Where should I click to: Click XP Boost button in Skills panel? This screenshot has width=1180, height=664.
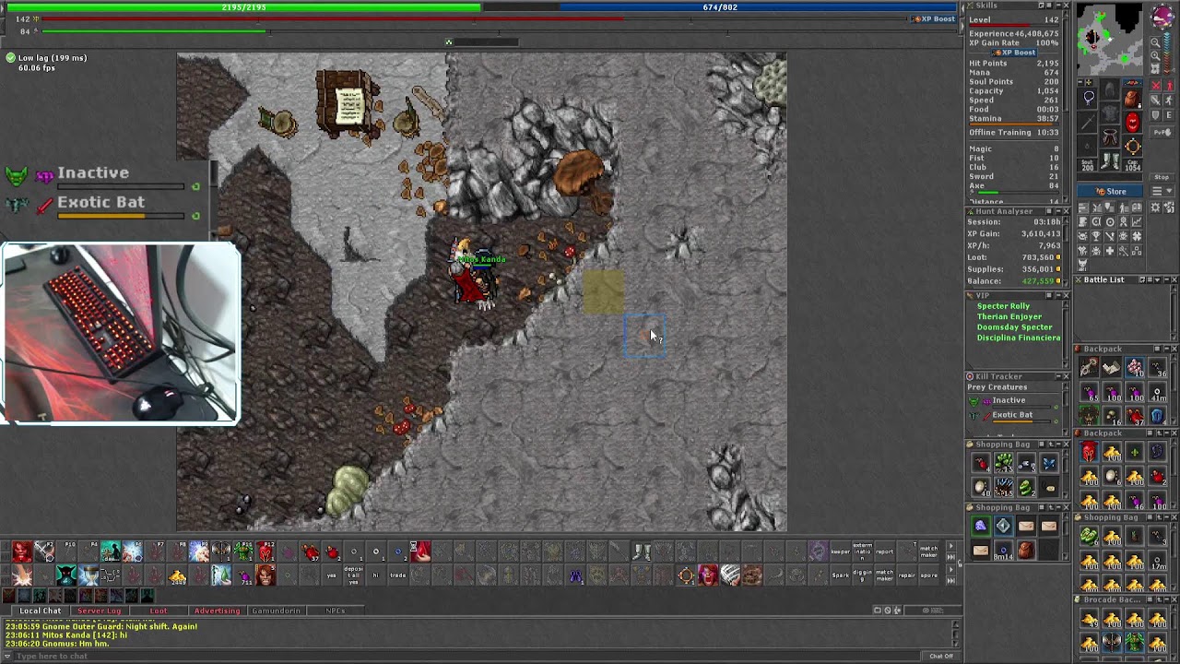tap(1014, 53)
